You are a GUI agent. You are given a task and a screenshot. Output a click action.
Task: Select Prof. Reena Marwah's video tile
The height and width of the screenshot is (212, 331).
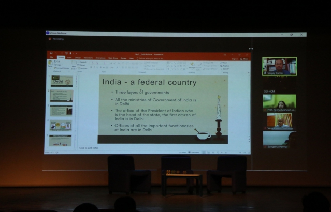click(280, 103)
